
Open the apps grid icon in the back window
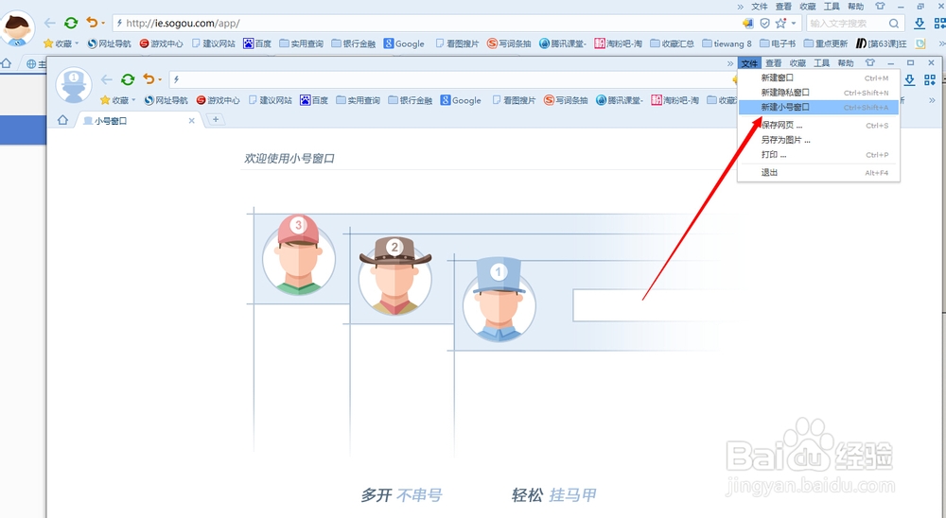pos(940,24)
